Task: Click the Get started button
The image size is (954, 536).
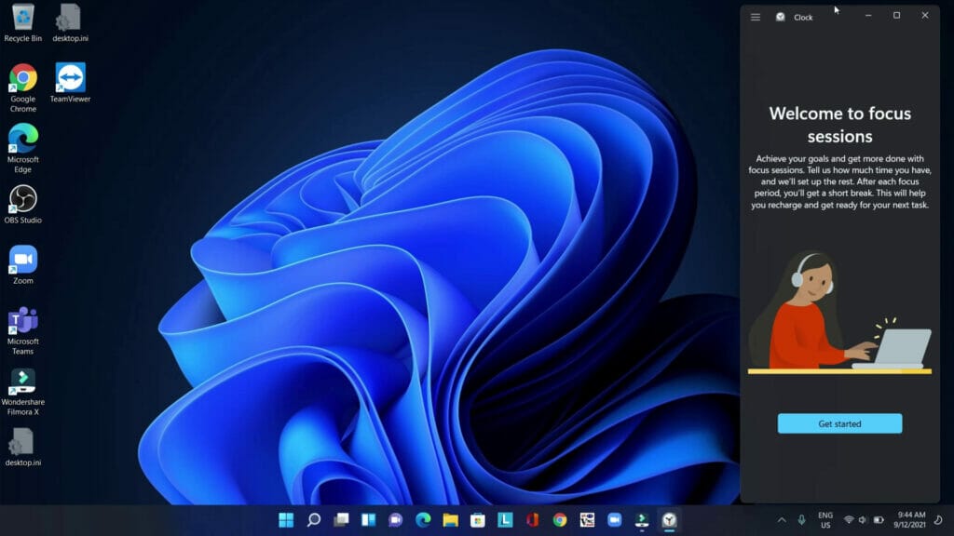Action: pyautogui.click(x=838, y=423)
